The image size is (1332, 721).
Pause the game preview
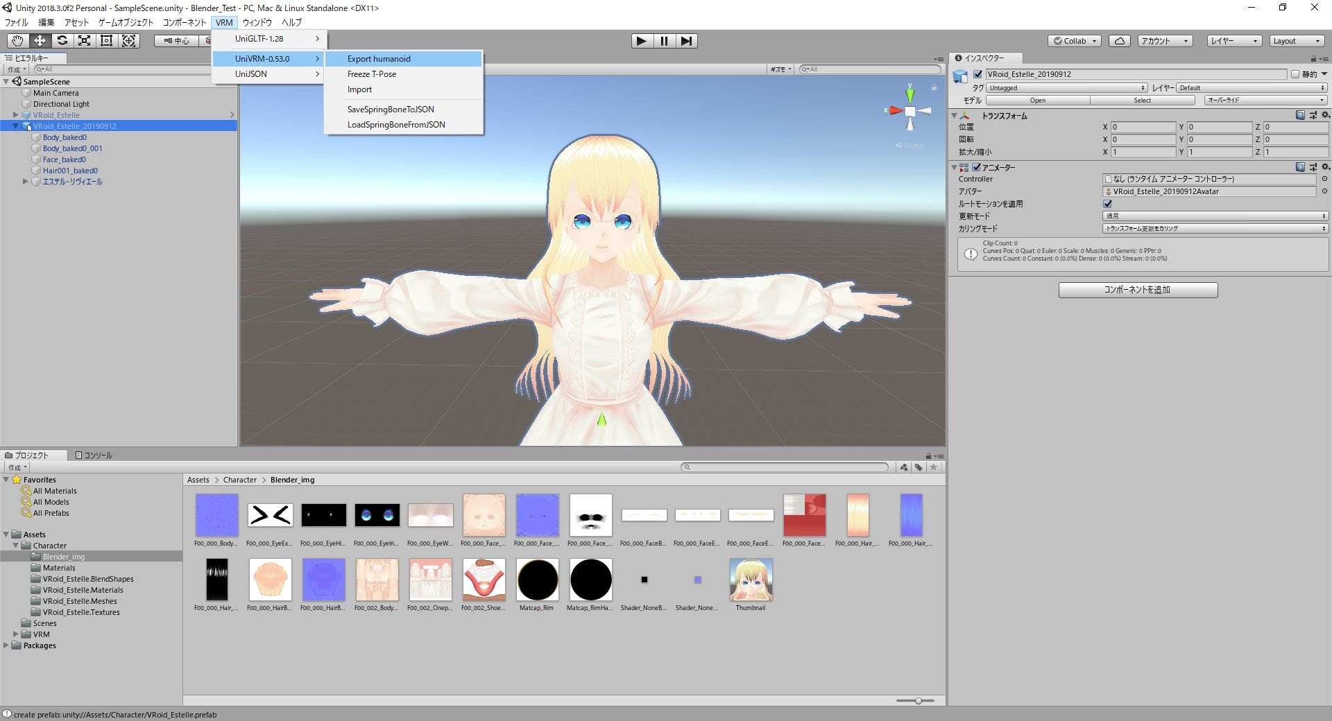[664, 41]
